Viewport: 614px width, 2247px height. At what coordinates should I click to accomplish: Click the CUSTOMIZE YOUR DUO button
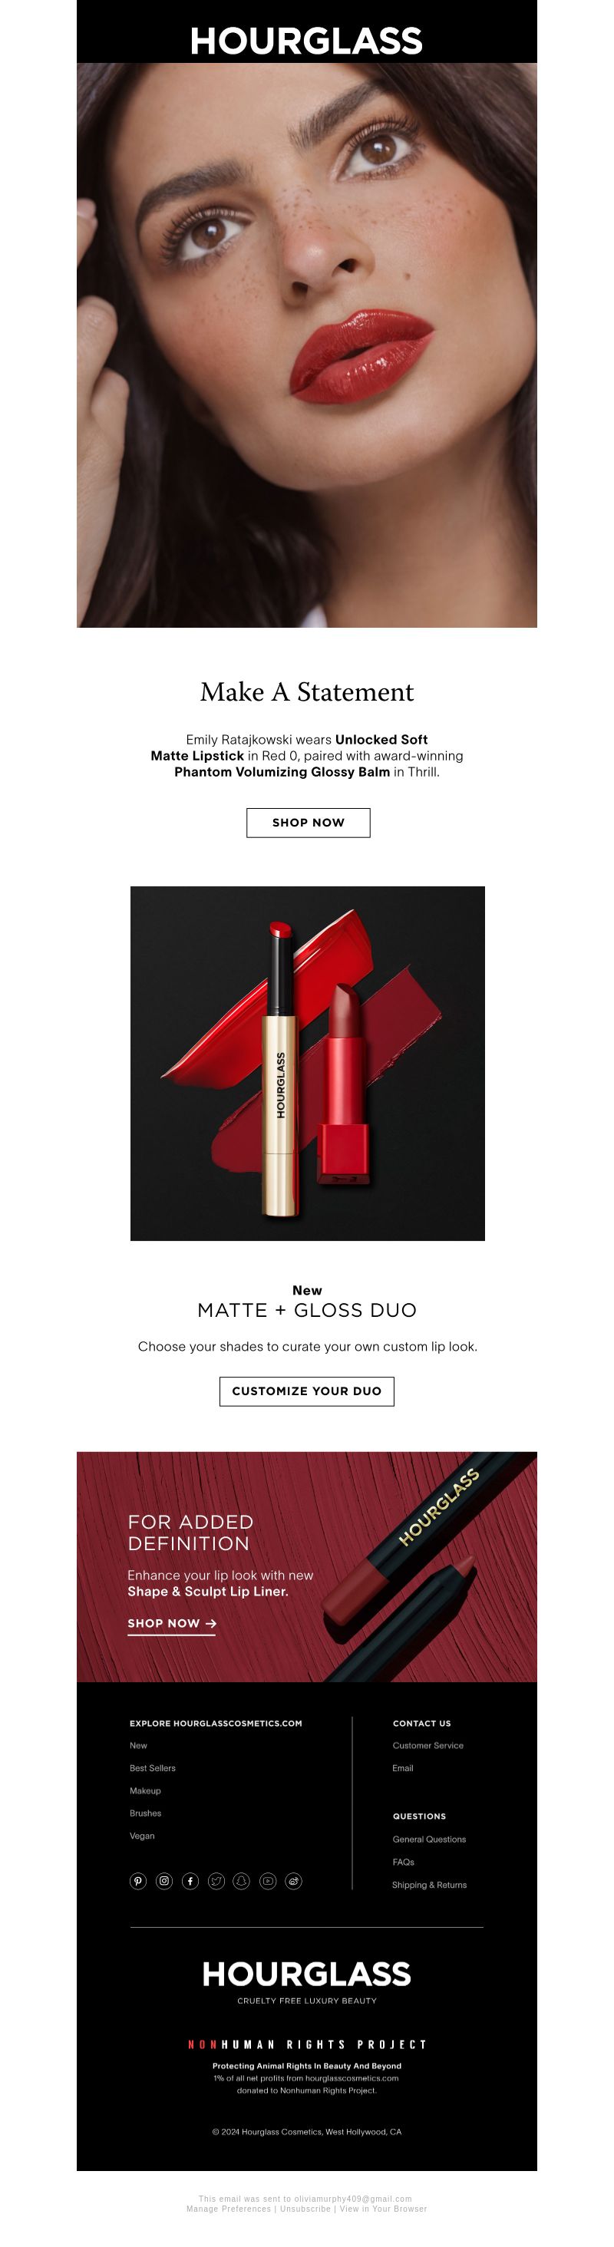(307, 1391)
